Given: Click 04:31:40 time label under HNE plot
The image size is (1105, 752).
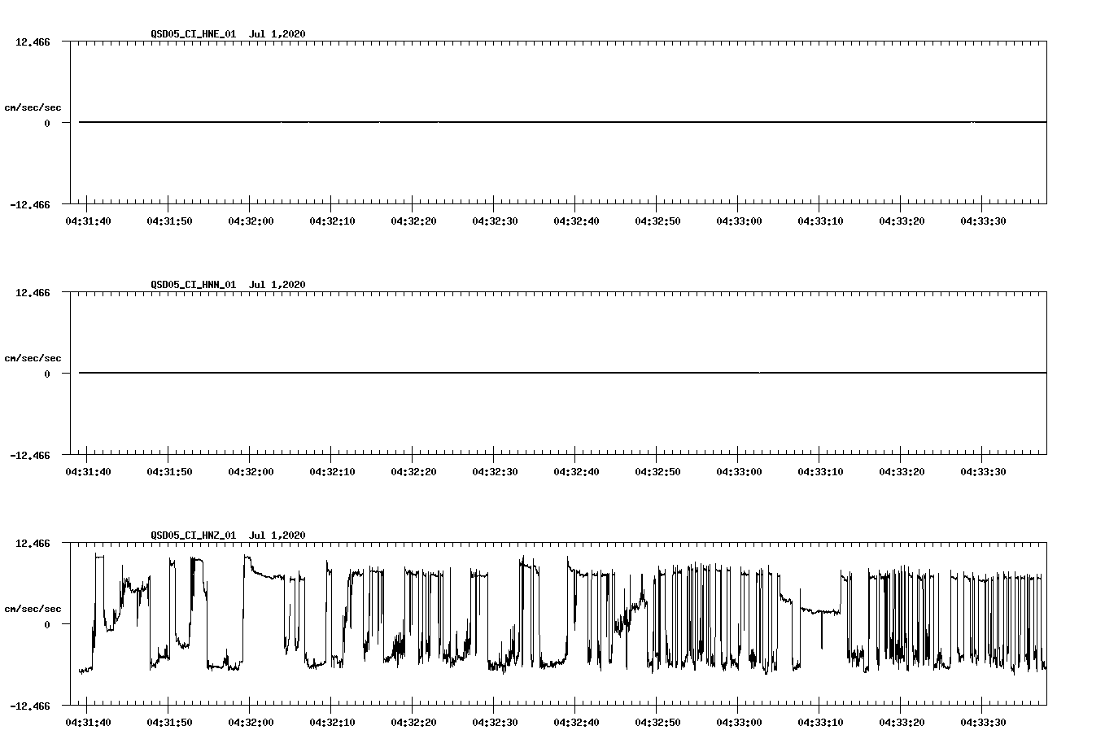Looking at the screenshot, I should coord(88,221).
